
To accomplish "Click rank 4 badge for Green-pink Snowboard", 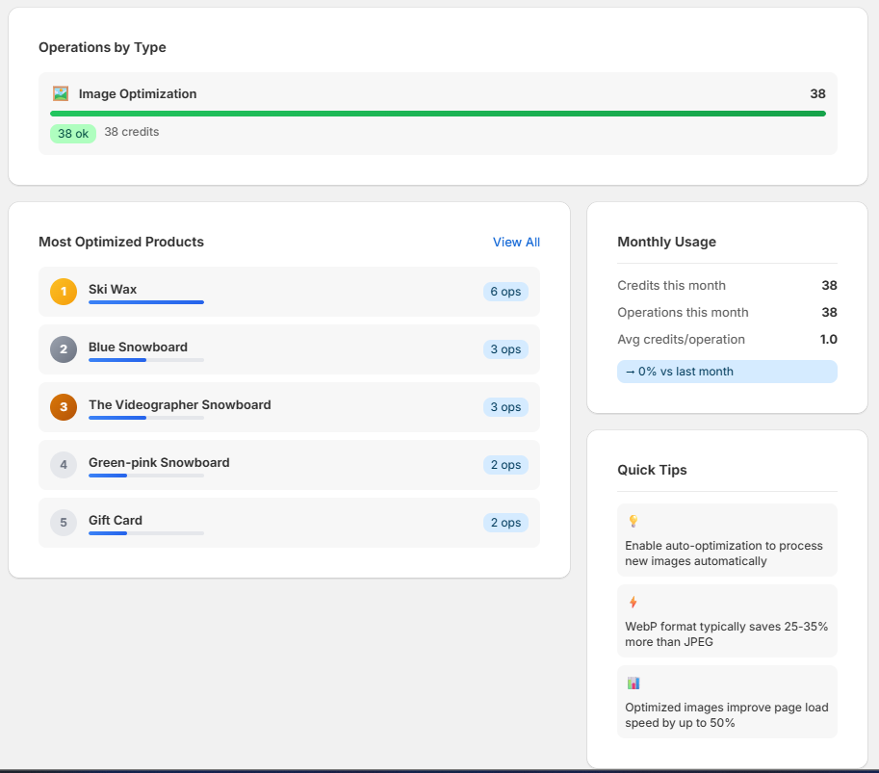I will coord(64,465).
